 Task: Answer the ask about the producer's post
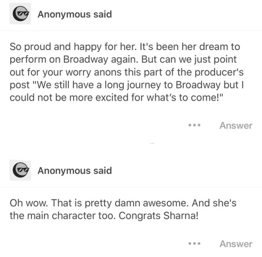(236, 126)
